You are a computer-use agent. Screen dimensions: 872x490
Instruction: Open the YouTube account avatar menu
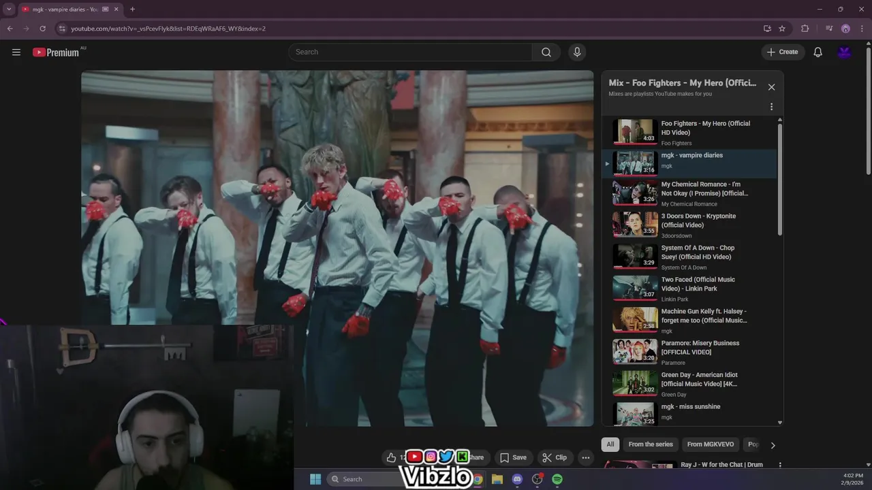click(x=845, y=52)
